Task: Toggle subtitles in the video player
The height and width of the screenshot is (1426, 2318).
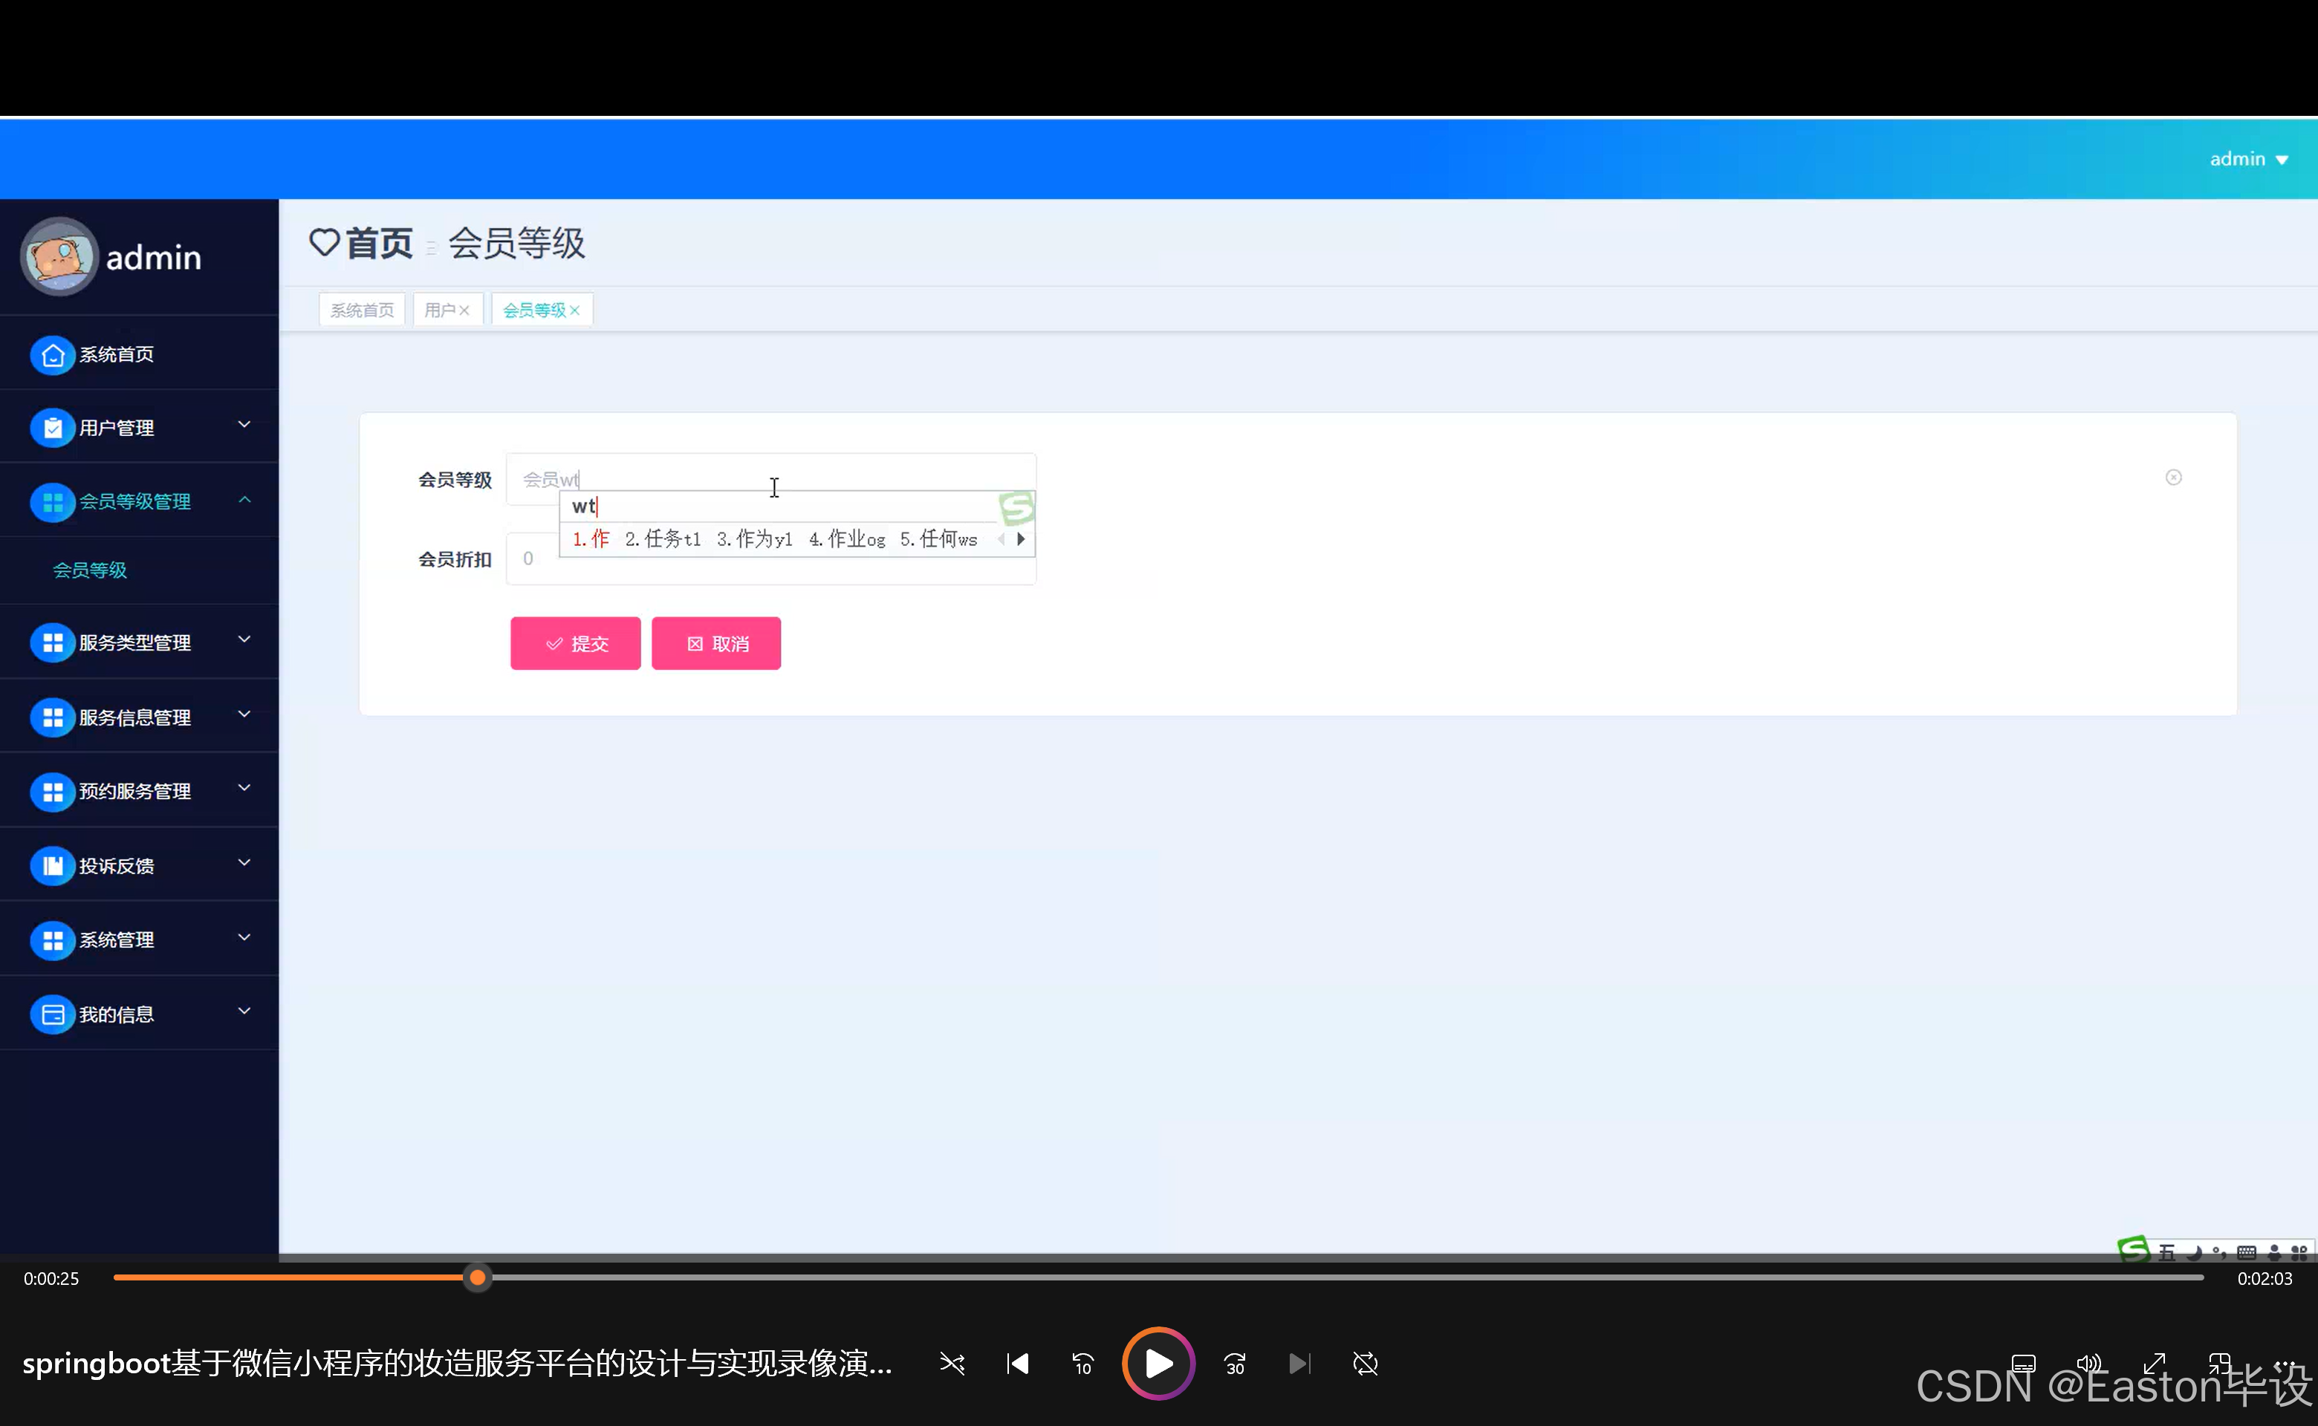Action: 2024,1364
